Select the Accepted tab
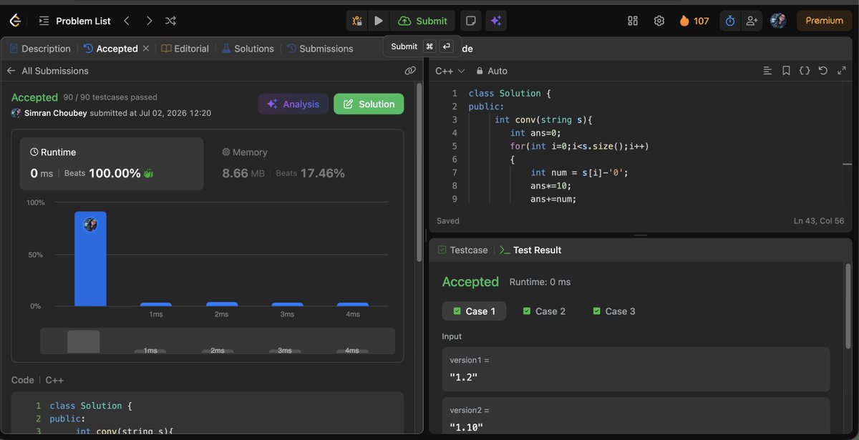This screenshot has height=440, width=859. [x=111, y=49]
